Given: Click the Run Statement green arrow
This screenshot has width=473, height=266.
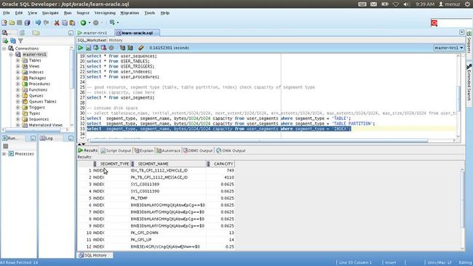Looking at the screenshot, I should click(x=81, y=47).
